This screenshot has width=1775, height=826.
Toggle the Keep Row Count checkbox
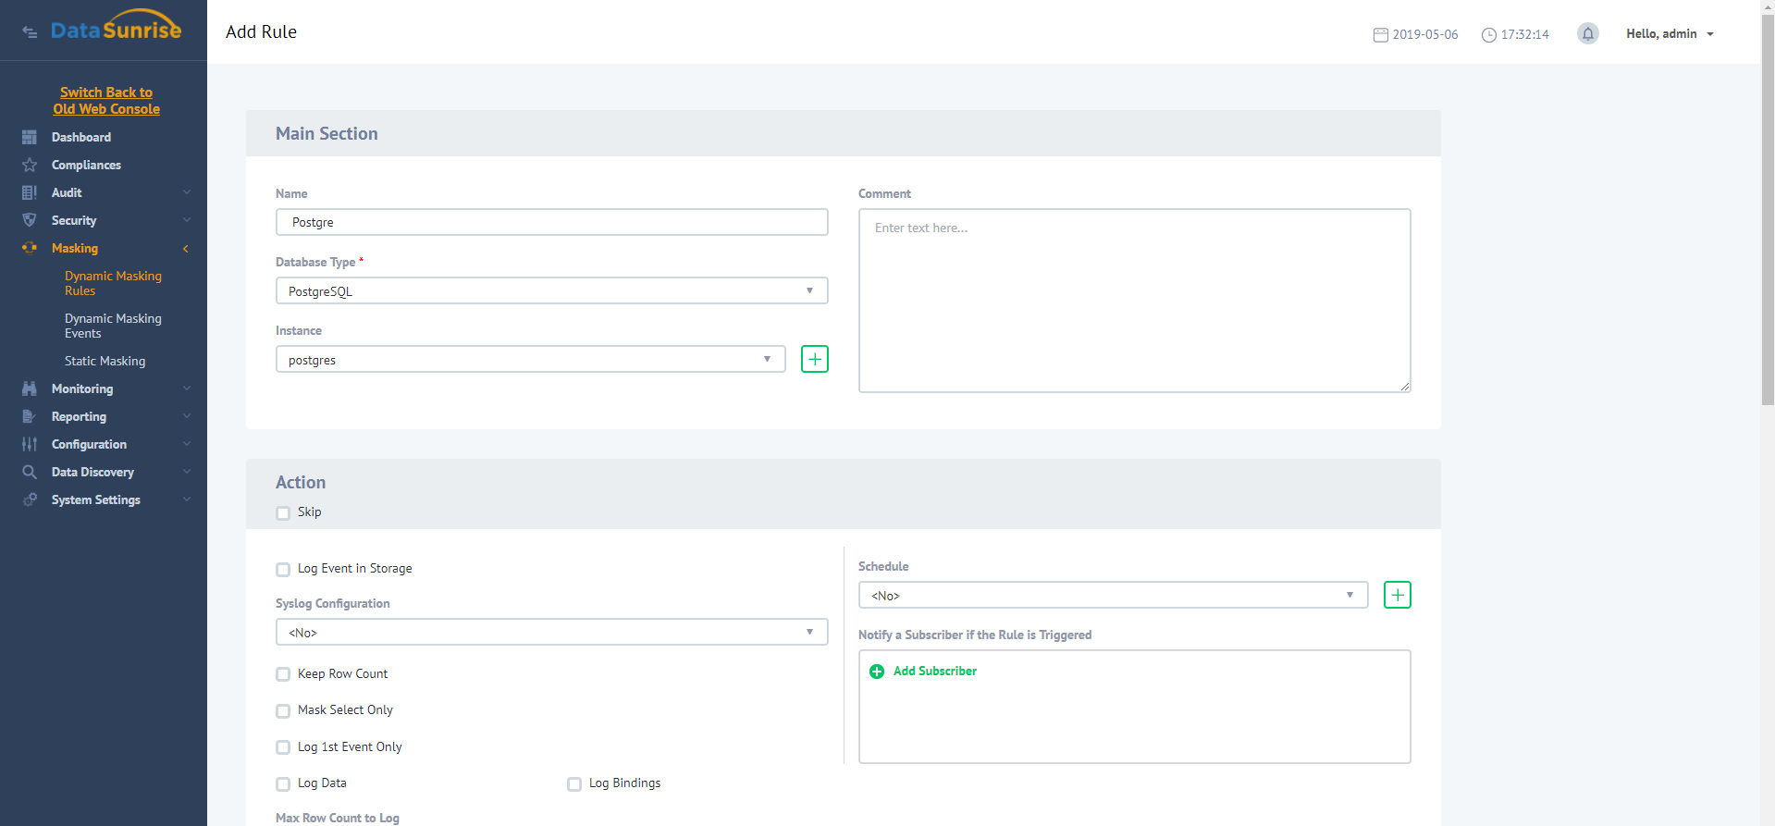point(283,674)
